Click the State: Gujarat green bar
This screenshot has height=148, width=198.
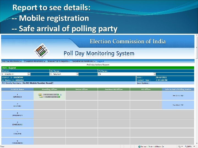[x=98, y=68]
